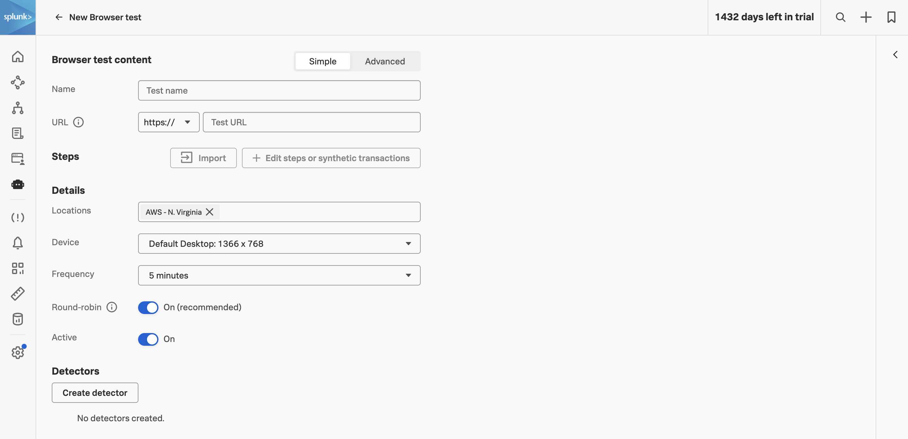Screen dimensions: 908x439
Task: Click the bookmark icon in header
Action: click(891, 17)
